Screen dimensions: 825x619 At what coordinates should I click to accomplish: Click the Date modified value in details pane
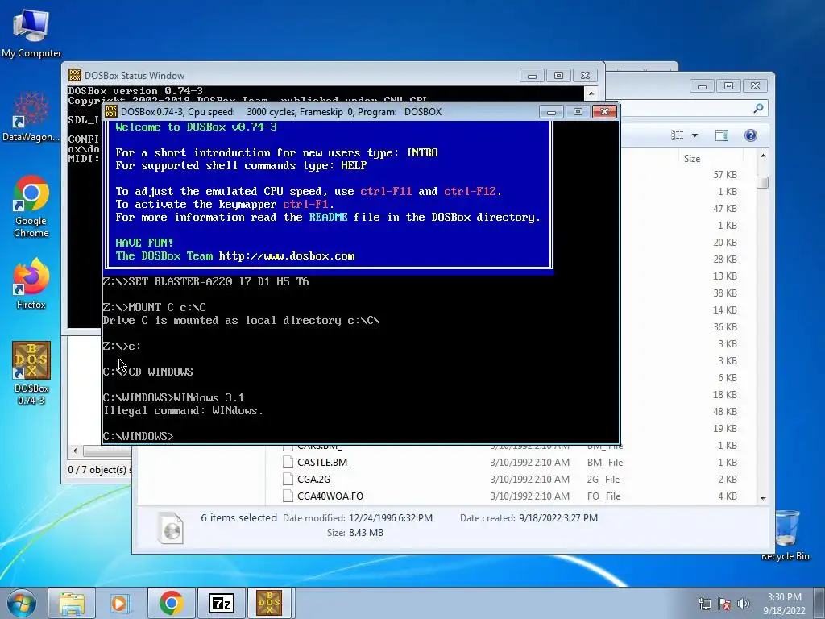[391, 518]
